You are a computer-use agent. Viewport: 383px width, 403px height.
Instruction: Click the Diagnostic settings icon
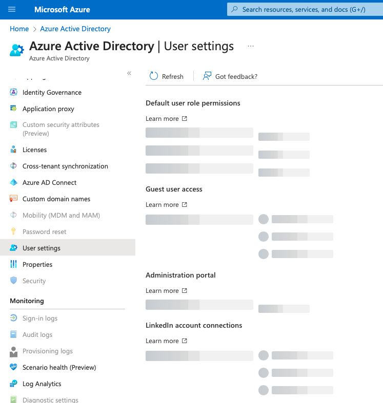(x=13, y=399)
